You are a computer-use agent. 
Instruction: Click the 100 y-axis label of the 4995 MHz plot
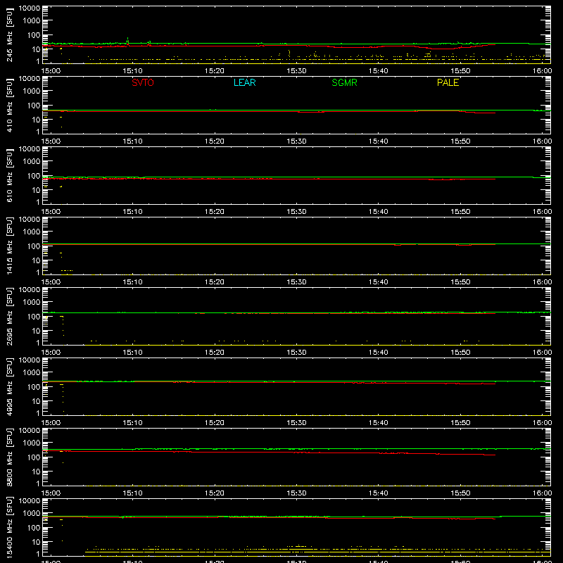[34, 386]
